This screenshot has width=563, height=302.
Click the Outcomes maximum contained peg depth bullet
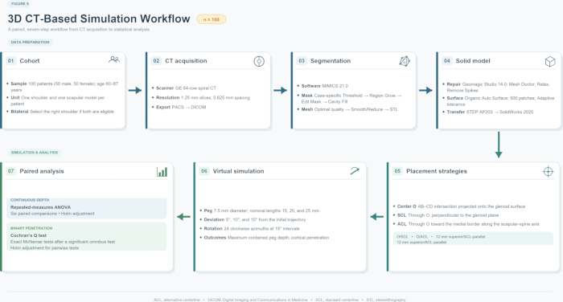click(x=265, y=238)
